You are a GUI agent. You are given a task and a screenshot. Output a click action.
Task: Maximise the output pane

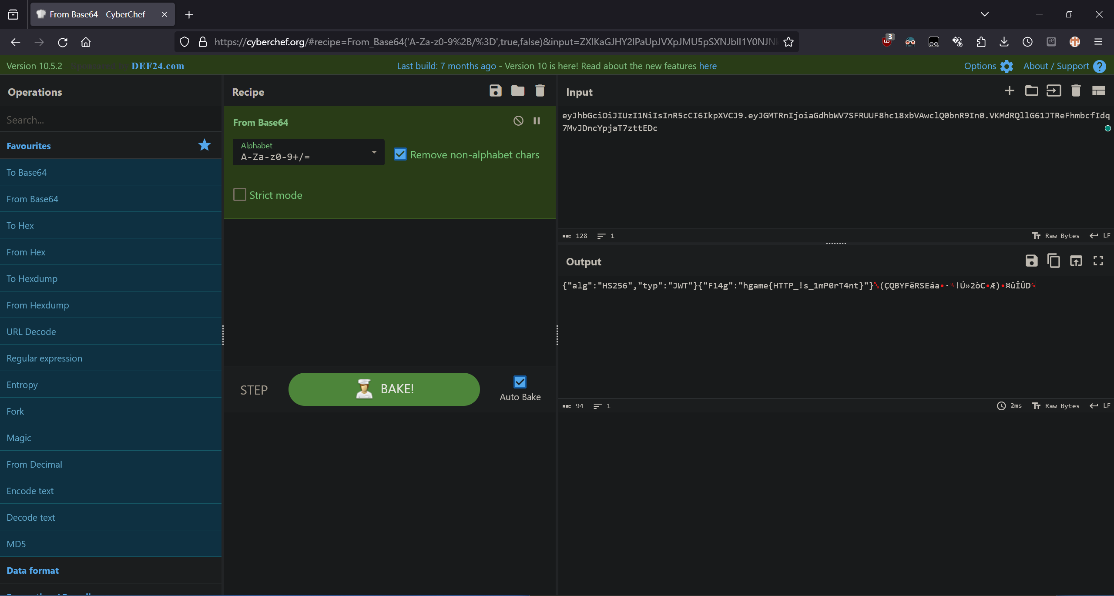1098,261
